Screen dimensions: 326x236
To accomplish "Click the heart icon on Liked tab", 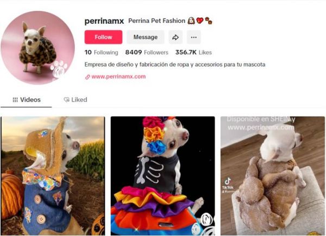I will pyautogui.click(x=66, y=100).
